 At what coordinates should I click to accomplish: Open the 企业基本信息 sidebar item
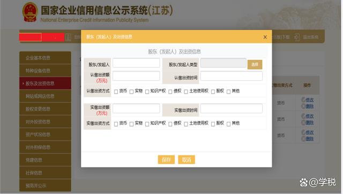click(x=45, y=58)
